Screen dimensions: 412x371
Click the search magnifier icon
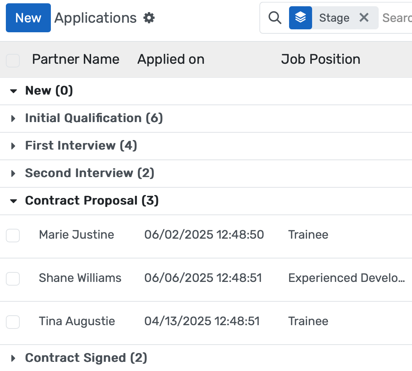pyautogui.click(x=275, y=17)
